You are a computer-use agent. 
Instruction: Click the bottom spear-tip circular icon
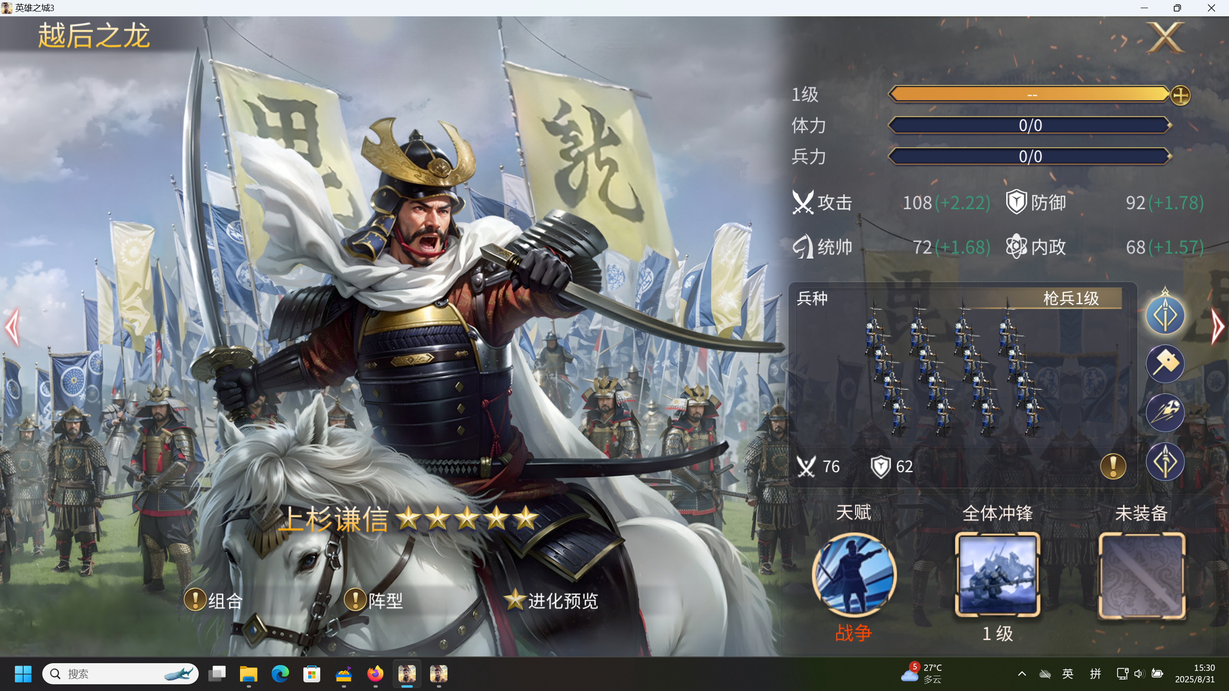(1165, 462)
